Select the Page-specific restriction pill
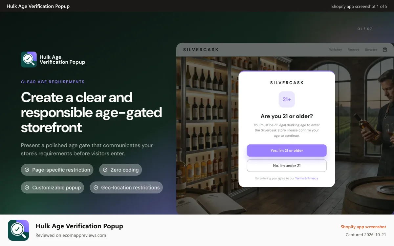This screenshot has width=394, height=246. pyautogui.click(x=57, y=170)
